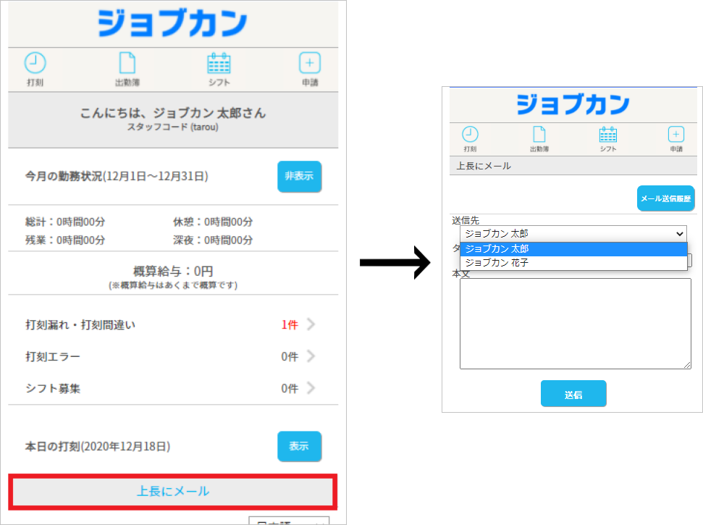
Task: Open シフト募集 row chevron
Action: (311, 388)
